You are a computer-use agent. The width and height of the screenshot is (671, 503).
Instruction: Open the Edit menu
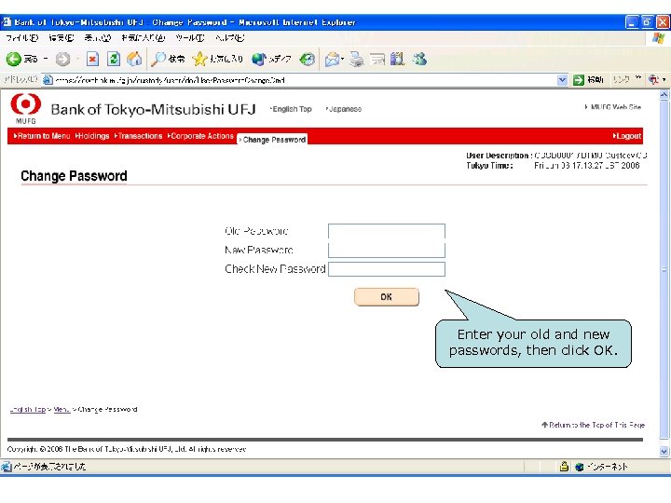point(62,38)
